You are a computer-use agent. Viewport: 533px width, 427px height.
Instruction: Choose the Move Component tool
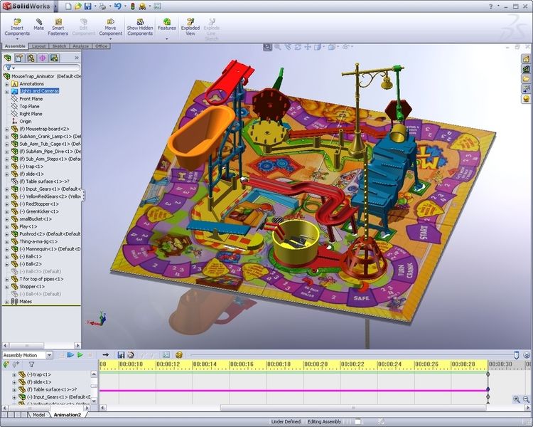click(x=110, y=27)
